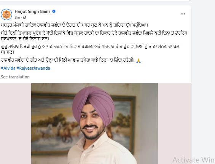Image resolution: width=215 pixels, height=164 pixels.
Task: Open the three-dot post options menu
Action: point(183,14)
